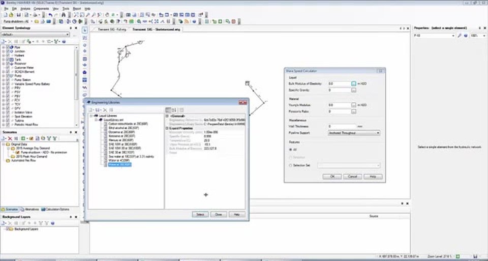
Task: Click the Alphabetical sort icon in Engineering Libraries
Action: click(x=174, y=110)
